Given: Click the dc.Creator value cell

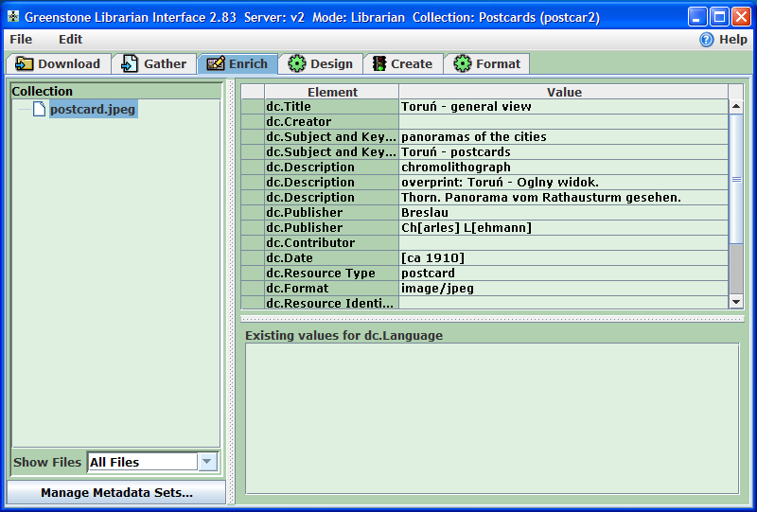Looking at the screenshot, I should pyautogui.click(x=563, y=122).
